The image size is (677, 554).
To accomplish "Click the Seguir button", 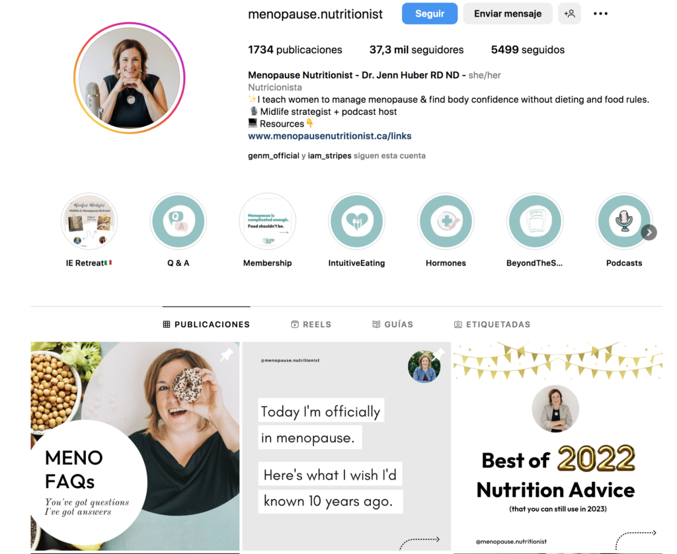I will 430,13.
